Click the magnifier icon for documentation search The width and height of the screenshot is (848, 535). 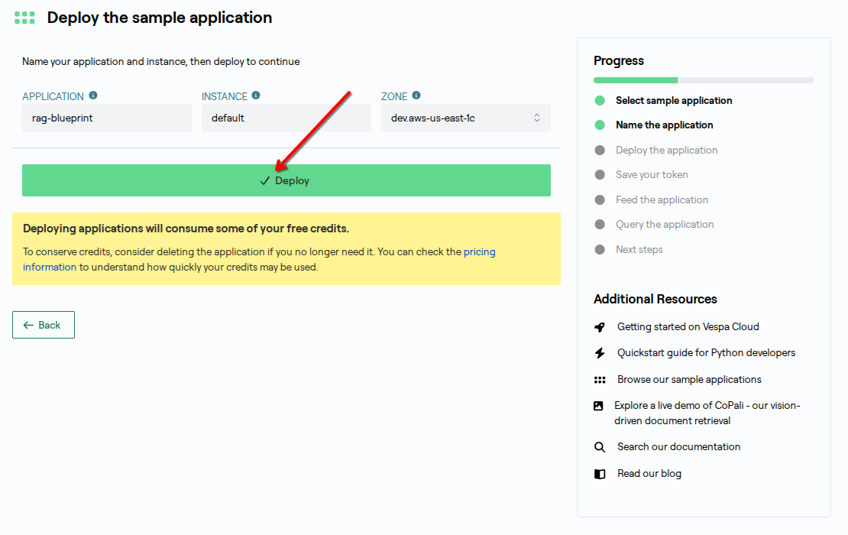tap(600, 447)
